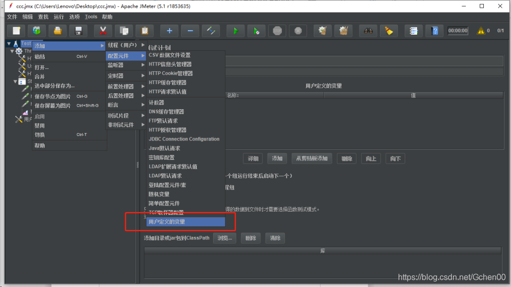Viewport: 511px width, 287px height.
Task: Click the Clear results broom icon
Action: coord(323,31)
